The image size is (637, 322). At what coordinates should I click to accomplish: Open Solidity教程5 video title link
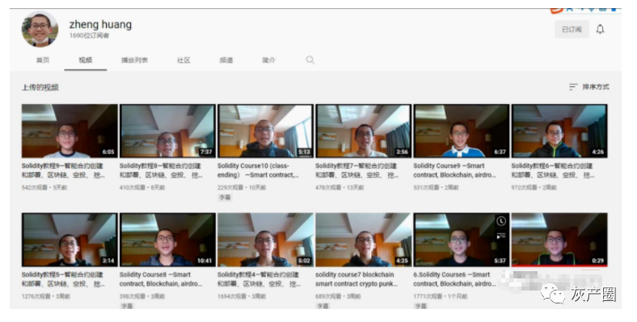63,279
